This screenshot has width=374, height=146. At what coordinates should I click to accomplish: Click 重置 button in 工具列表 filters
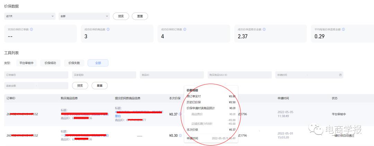click(99, 85)
